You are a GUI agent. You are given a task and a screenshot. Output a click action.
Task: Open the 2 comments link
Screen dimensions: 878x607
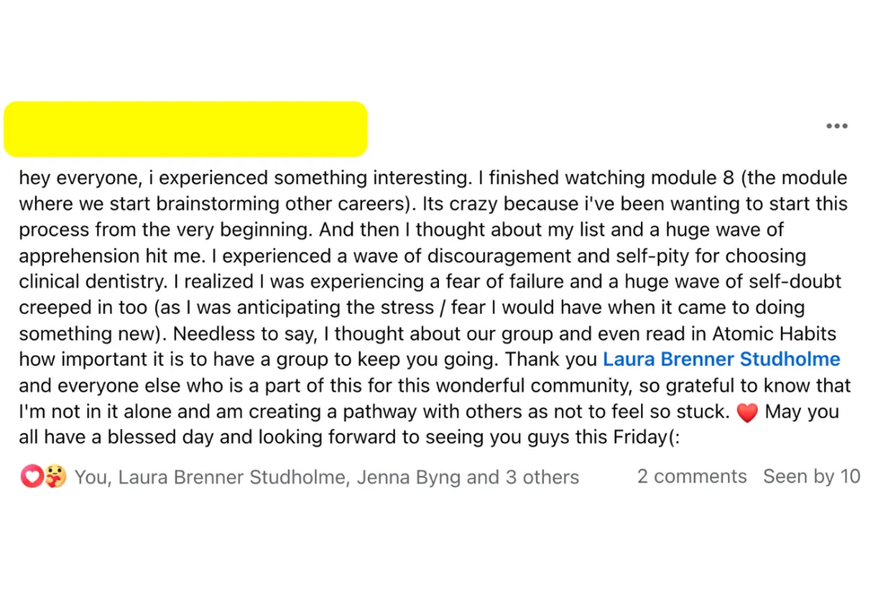[x=691, y=476]
